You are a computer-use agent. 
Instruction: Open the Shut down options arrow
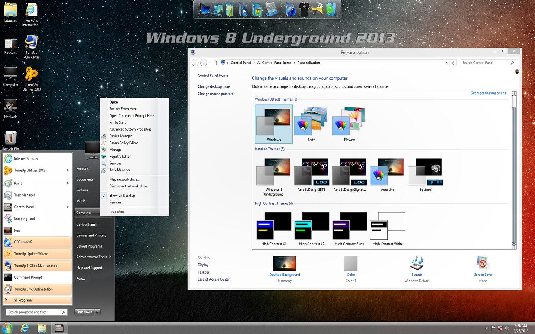coord(97,312)
